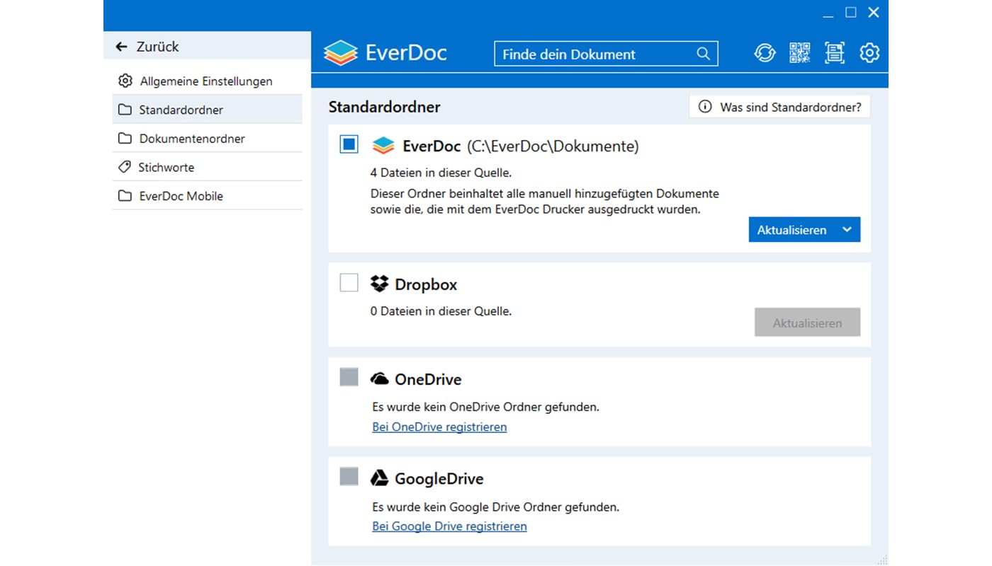
Task: Toggle the EverDoc source checkbox
Action: [349, 145]
